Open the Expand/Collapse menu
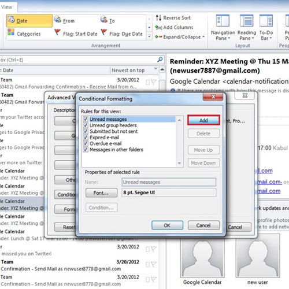This screenshot has width=289, height=289. coord(180,36)
